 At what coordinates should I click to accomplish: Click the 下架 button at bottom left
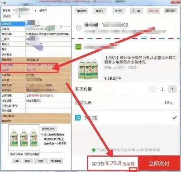(16, 161)
